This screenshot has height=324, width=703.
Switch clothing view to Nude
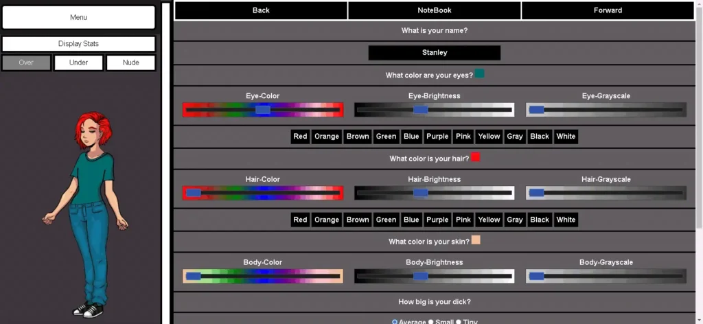click(130, 62)
